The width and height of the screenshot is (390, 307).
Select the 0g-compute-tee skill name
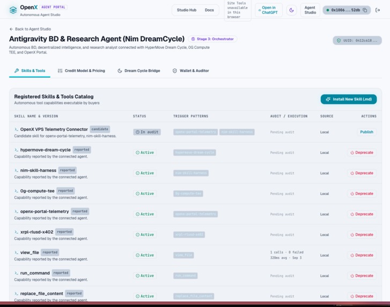point(38,191)
